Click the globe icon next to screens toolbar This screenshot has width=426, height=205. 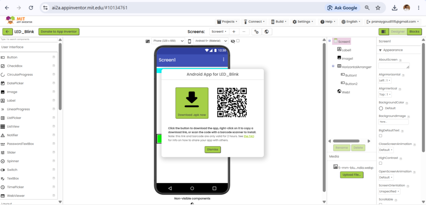point(267,32)
